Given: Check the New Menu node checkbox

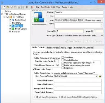Looking at the screenshot, I should point(10,23).
